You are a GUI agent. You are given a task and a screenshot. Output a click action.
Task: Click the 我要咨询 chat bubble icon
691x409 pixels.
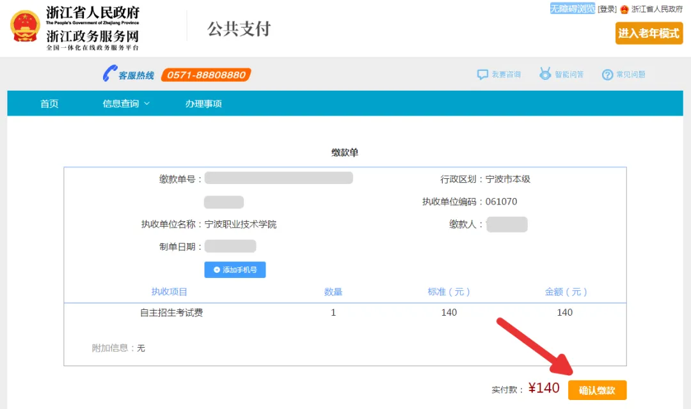tap(482, 75)
